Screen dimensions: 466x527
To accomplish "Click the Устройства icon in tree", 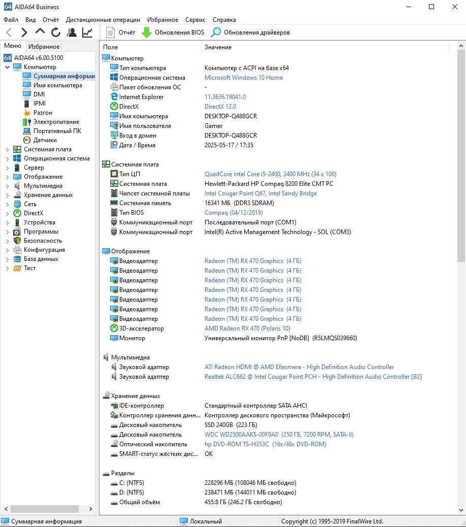I will click(x=17, y=222).
